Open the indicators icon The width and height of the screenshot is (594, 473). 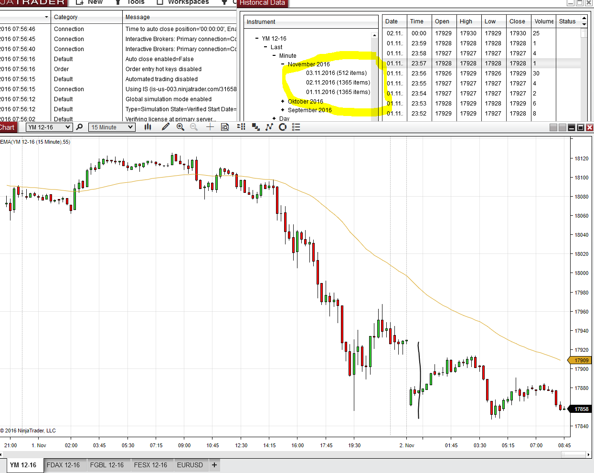(x=269, y=127)
